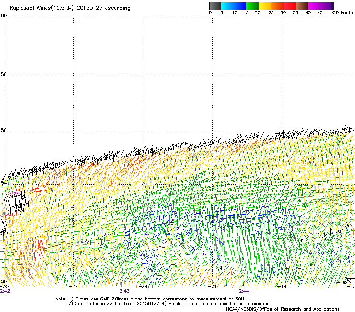Click the blue 5-15 knots color band
The width and height of the screenshot is (355, 312).
(234, 6)
